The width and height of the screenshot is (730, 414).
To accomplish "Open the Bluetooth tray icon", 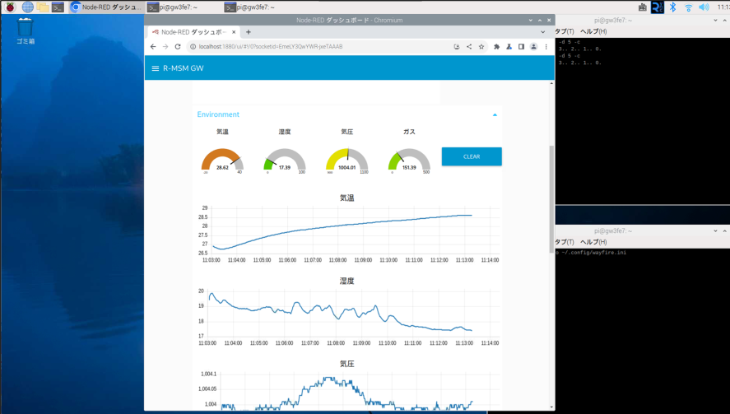I will (x=672, y=7).
